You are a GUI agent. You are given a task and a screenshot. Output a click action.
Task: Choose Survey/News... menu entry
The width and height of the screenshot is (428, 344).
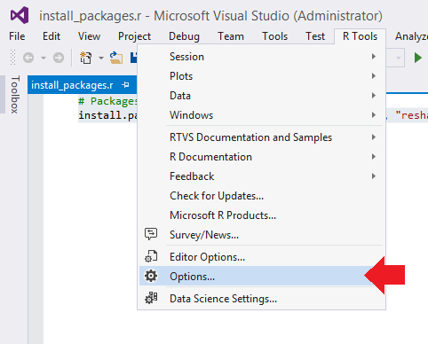[x=262, y=235]
